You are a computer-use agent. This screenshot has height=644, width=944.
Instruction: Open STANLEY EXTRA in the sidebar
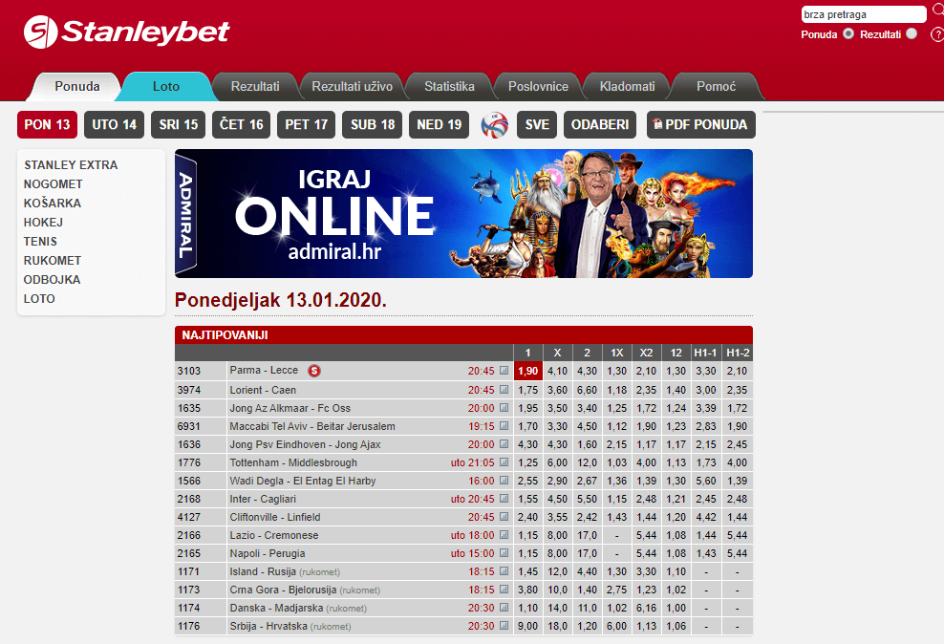point(71,165)
